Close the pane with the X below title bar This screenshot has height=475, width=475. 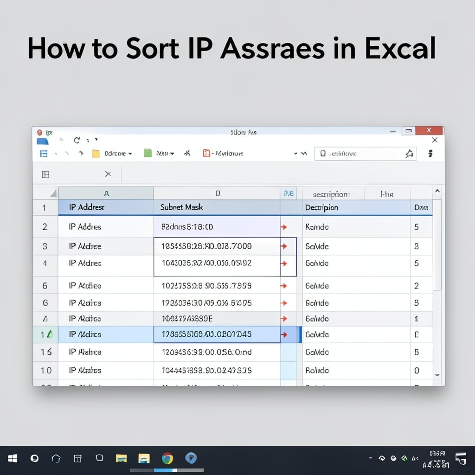[435, 140]
